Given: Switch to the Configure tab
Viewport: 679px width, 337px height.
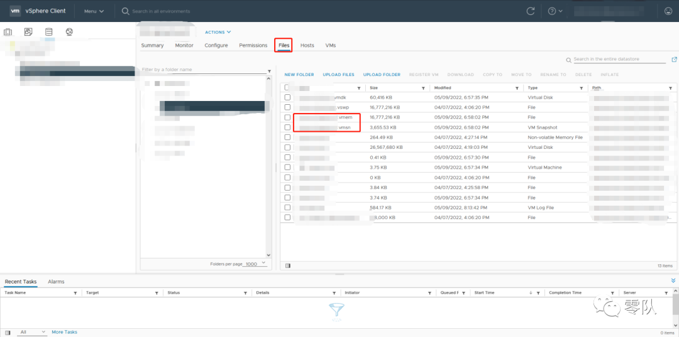Looking at the screenshot, I should (x=216, y=45).
